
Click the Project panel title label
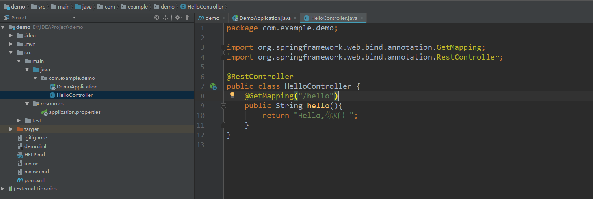point(19,18)
